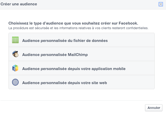Viewport: 166px width, 114px height.
Task: Click the MailChimp monkey icon
Action: 15,54
